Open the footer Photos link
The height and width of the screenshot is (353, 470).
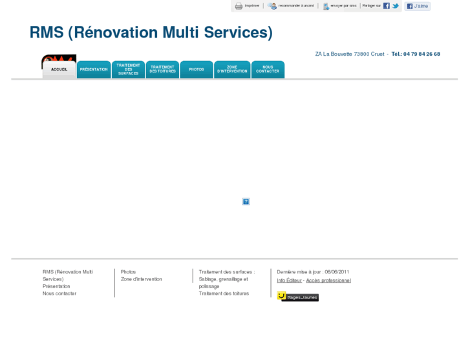[128, 272]
